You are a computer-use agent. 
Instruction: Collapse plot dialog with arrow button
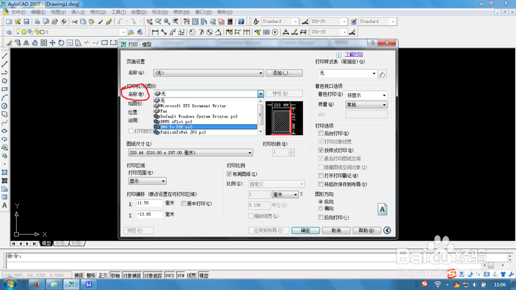tap(388, 231)
